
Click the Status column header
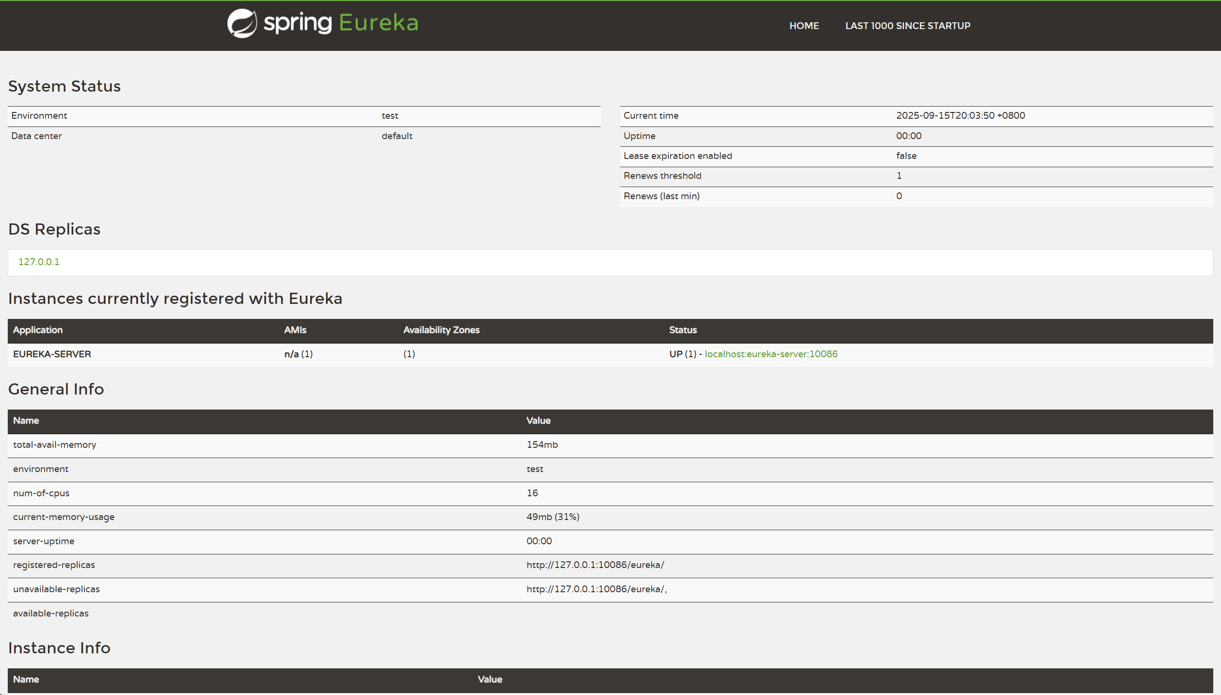(x=683, y=330)
